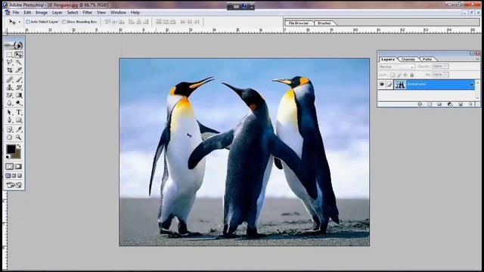The image size is (484, 272).
Task: Select the Eyedropper tool
Action: 19,129
